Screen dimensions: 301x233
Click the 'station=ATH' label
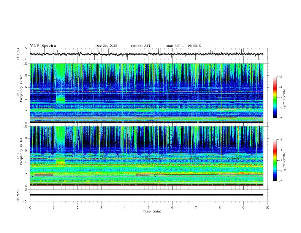[x=141, y=46]
